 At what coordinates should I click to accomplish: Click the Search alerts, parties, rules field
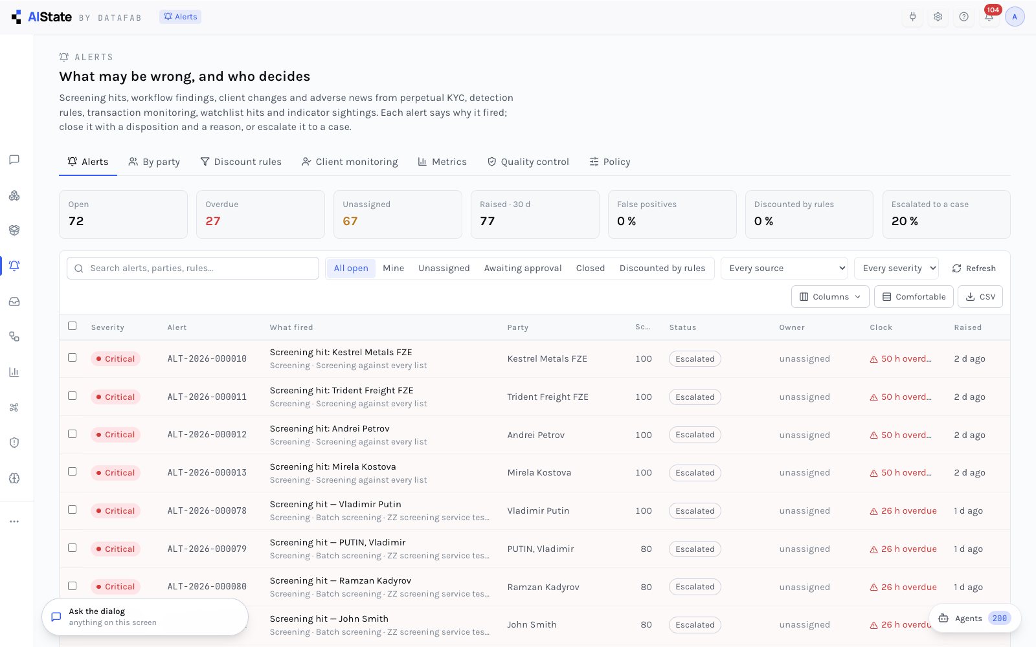[193, 268]
